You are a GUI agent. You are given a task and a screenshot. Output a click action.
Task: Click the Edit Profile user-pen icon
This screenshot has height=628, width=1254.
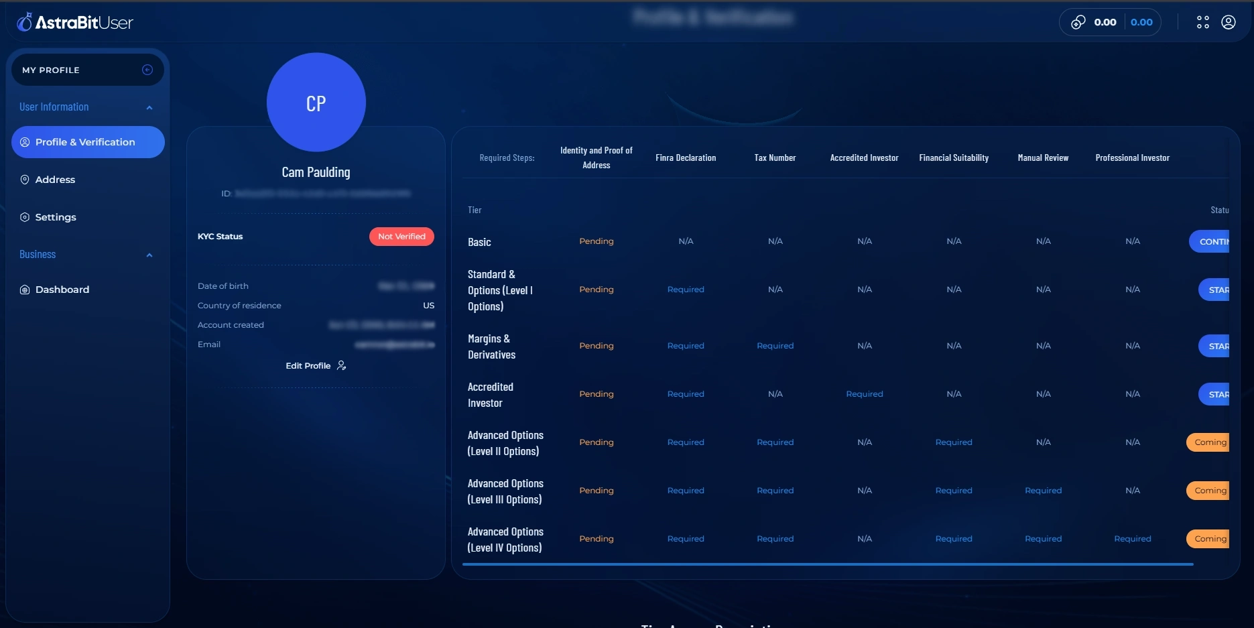[x=342, y=365]
